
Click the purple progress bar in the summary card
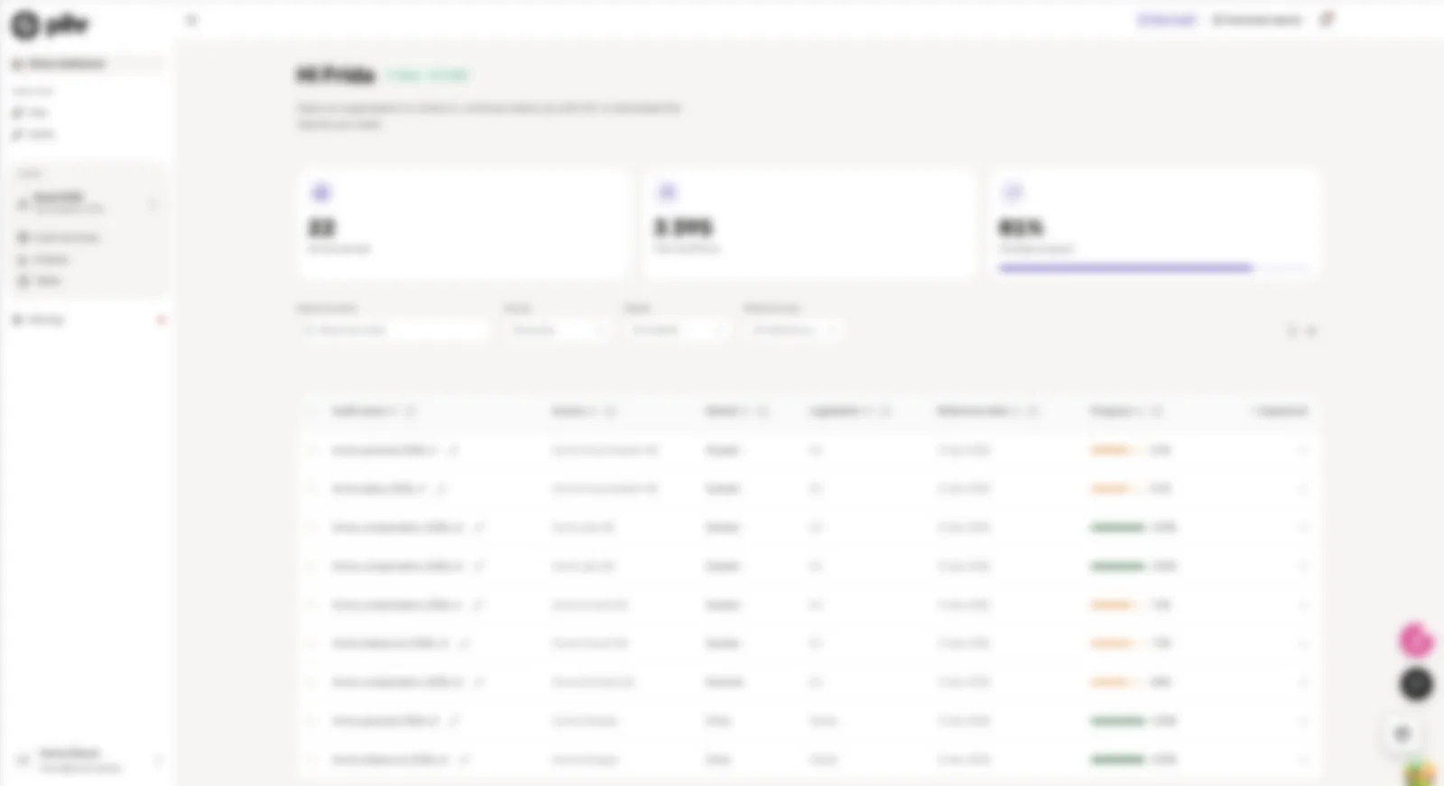point(1152,268)
